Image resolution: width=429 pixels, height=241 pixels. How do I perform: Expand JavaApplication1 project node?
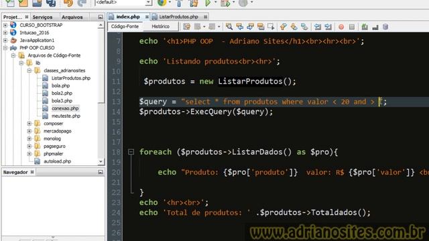pyautogui.click(x=5, y=40)
